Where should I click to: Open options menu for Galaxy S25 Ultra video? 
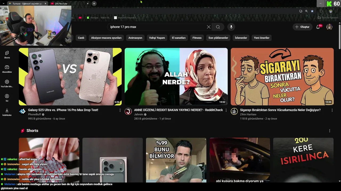pos(120,110)
